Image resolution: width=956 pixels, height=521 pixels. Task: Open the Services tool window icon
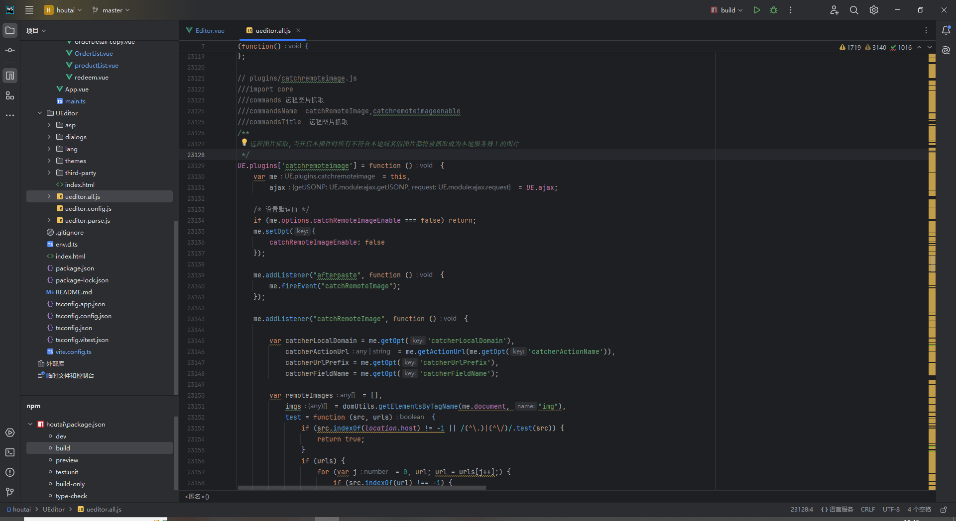10,433
